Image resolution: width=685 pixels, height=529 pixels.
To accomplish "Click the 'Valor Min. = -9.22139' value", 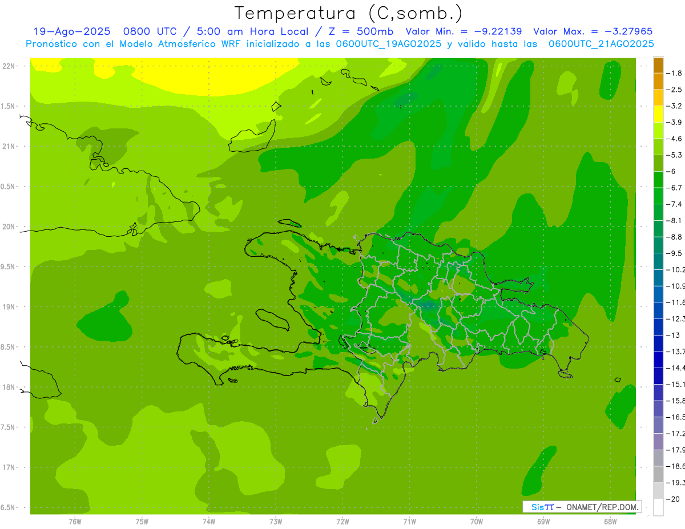I will (464, 32).
